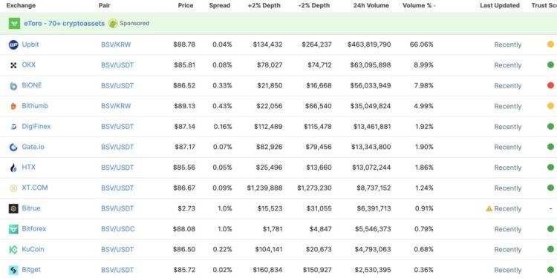
Task: Sort by Volume % column header
Action: [419, 5]
